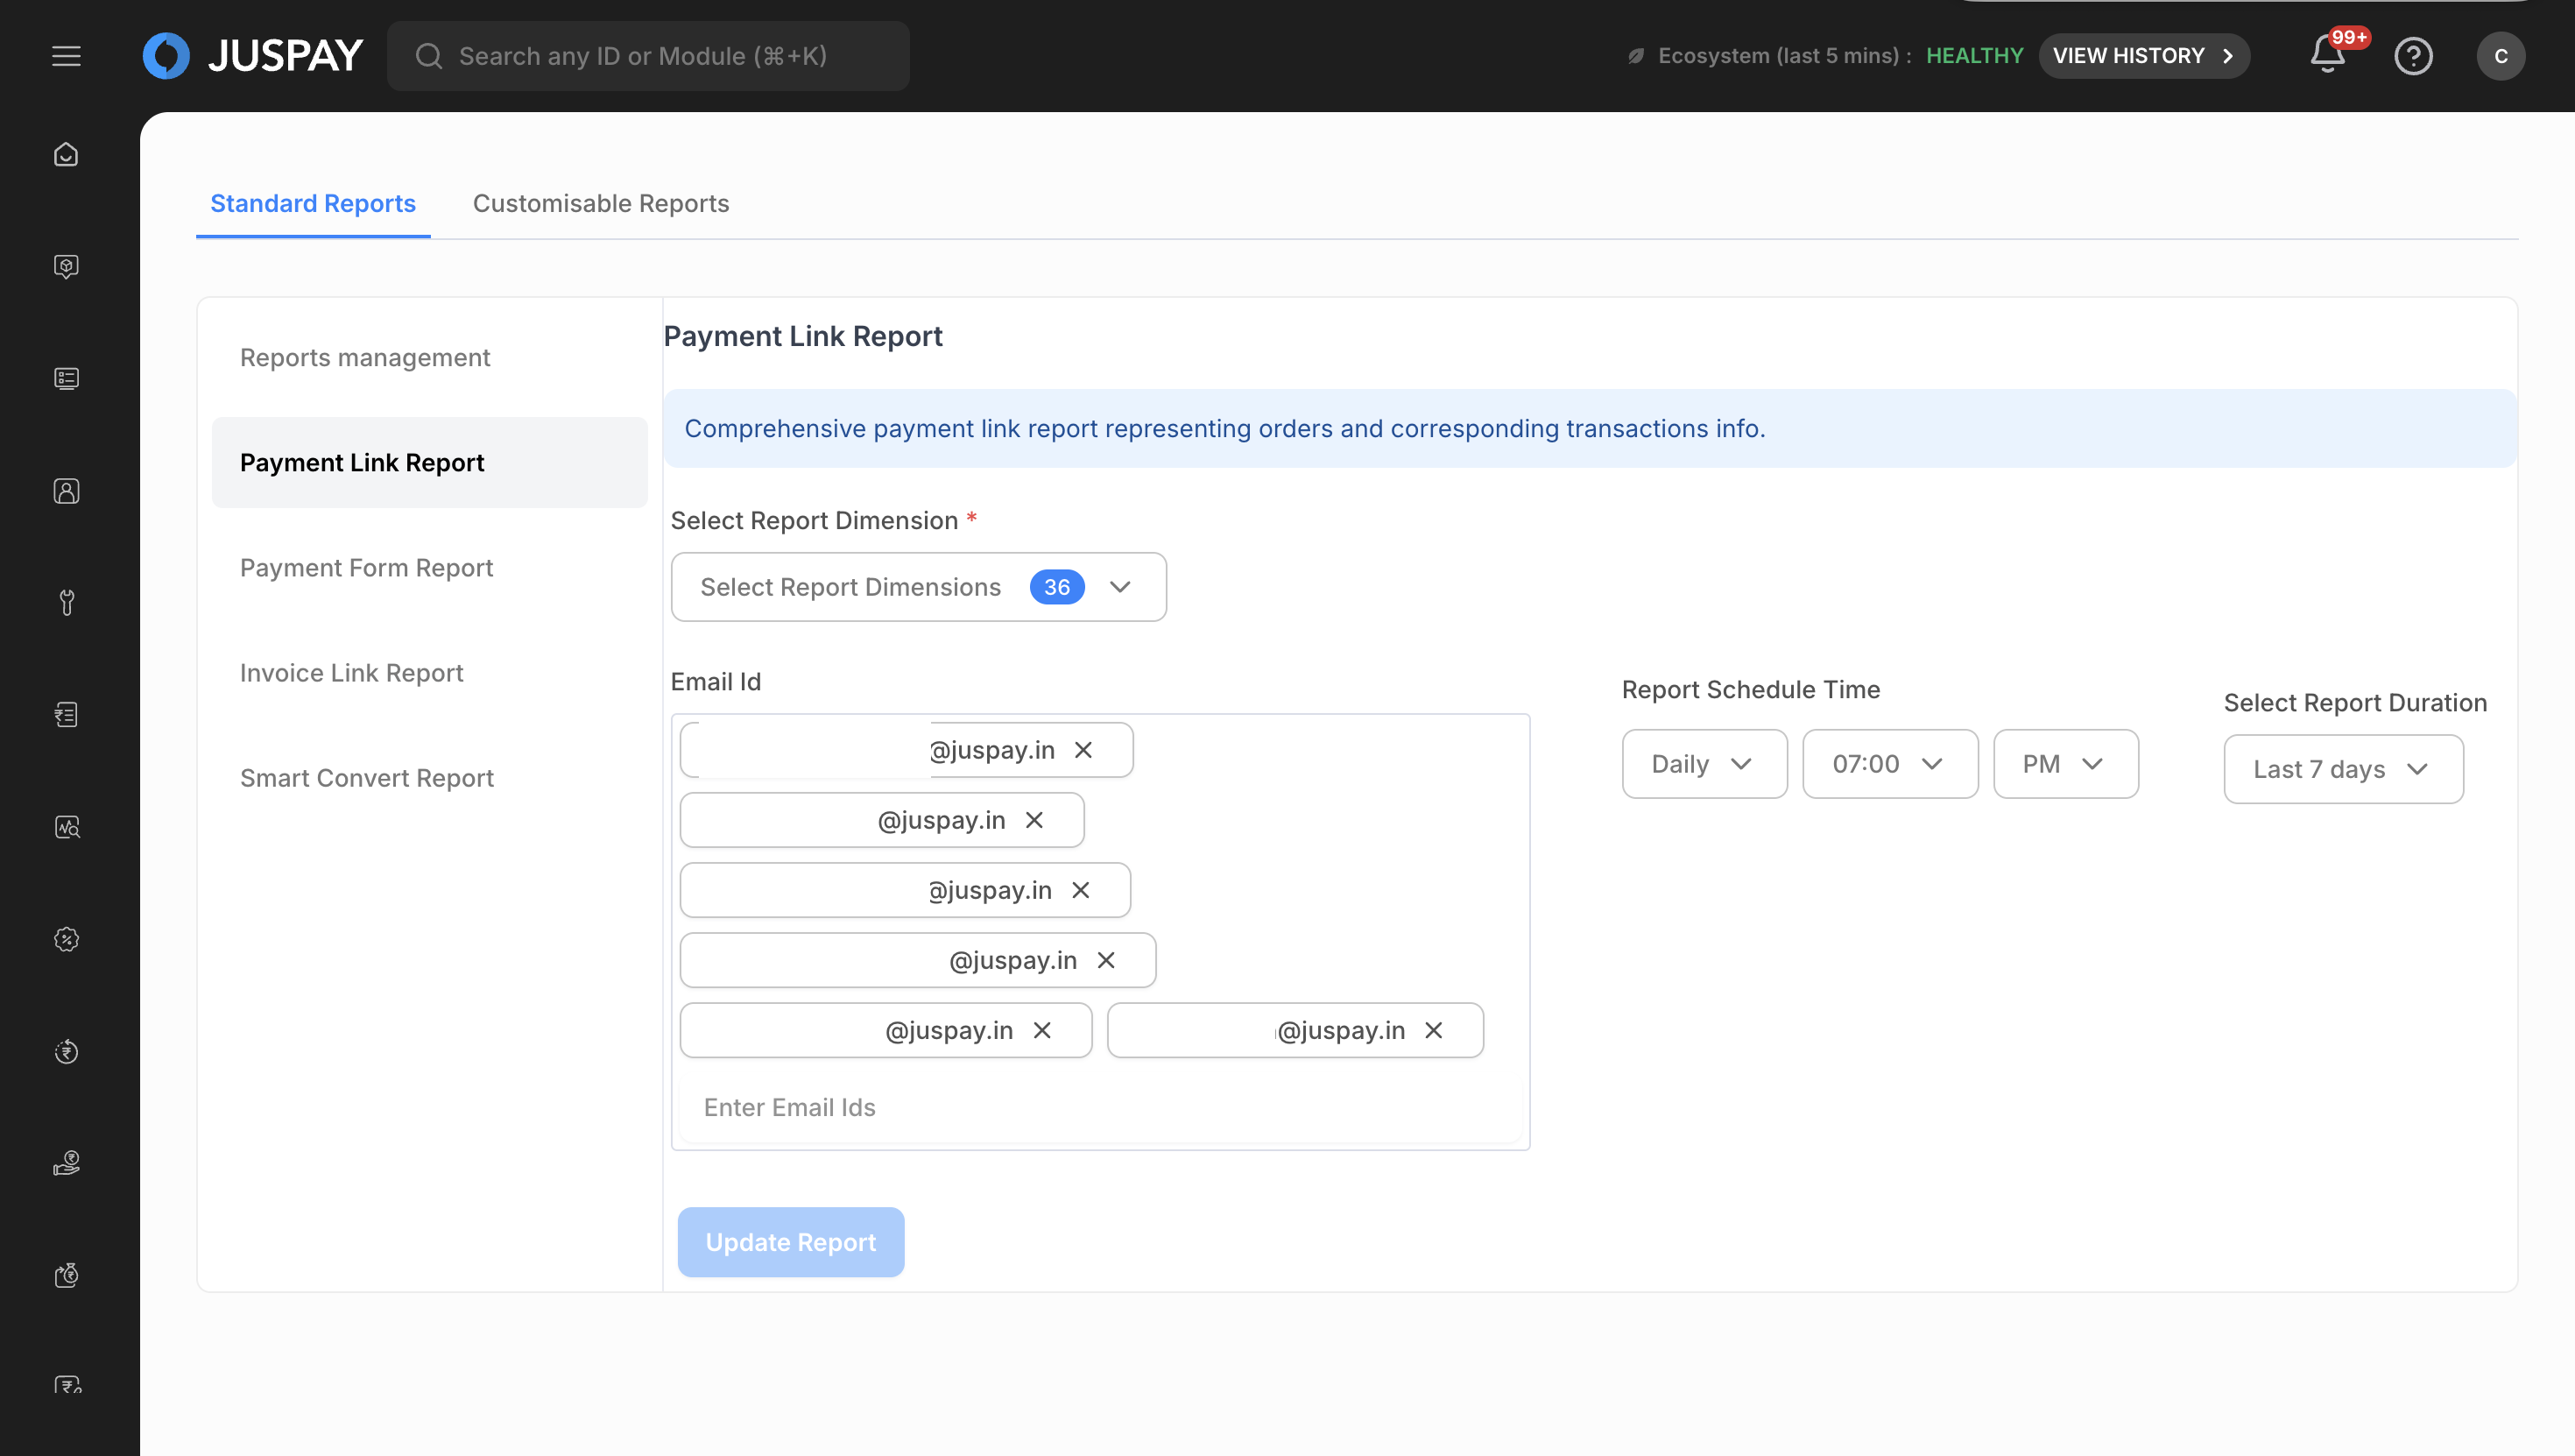Open the user avatar C icon

point(2500,56)
